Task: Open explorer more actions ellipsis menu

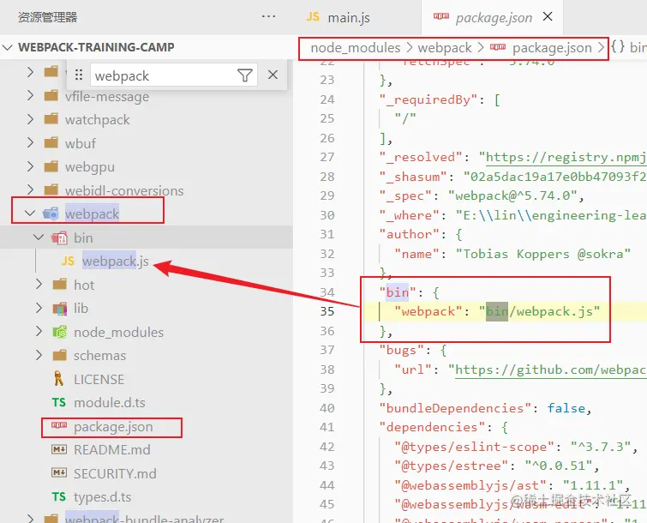Action: point(268,16)
